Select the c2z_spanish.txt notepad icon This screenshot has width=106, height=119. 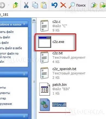[x=44, y=73]
